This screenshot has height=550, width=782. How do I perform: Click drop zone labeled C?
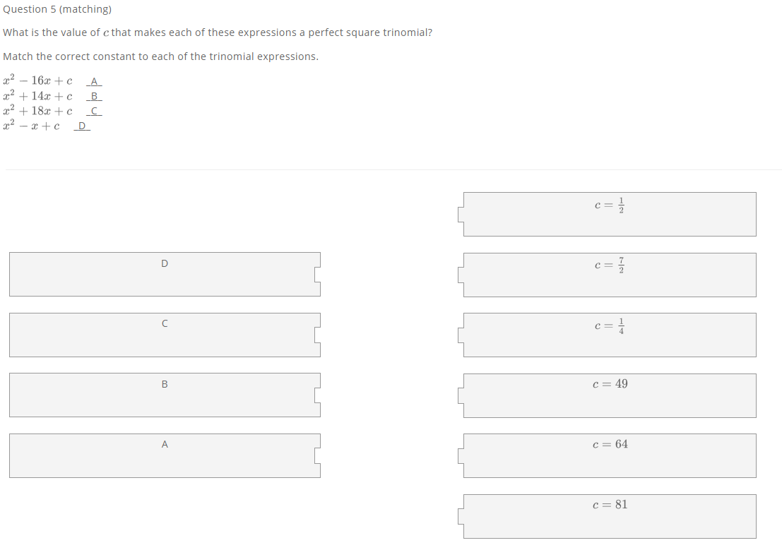tap(164, 335)
